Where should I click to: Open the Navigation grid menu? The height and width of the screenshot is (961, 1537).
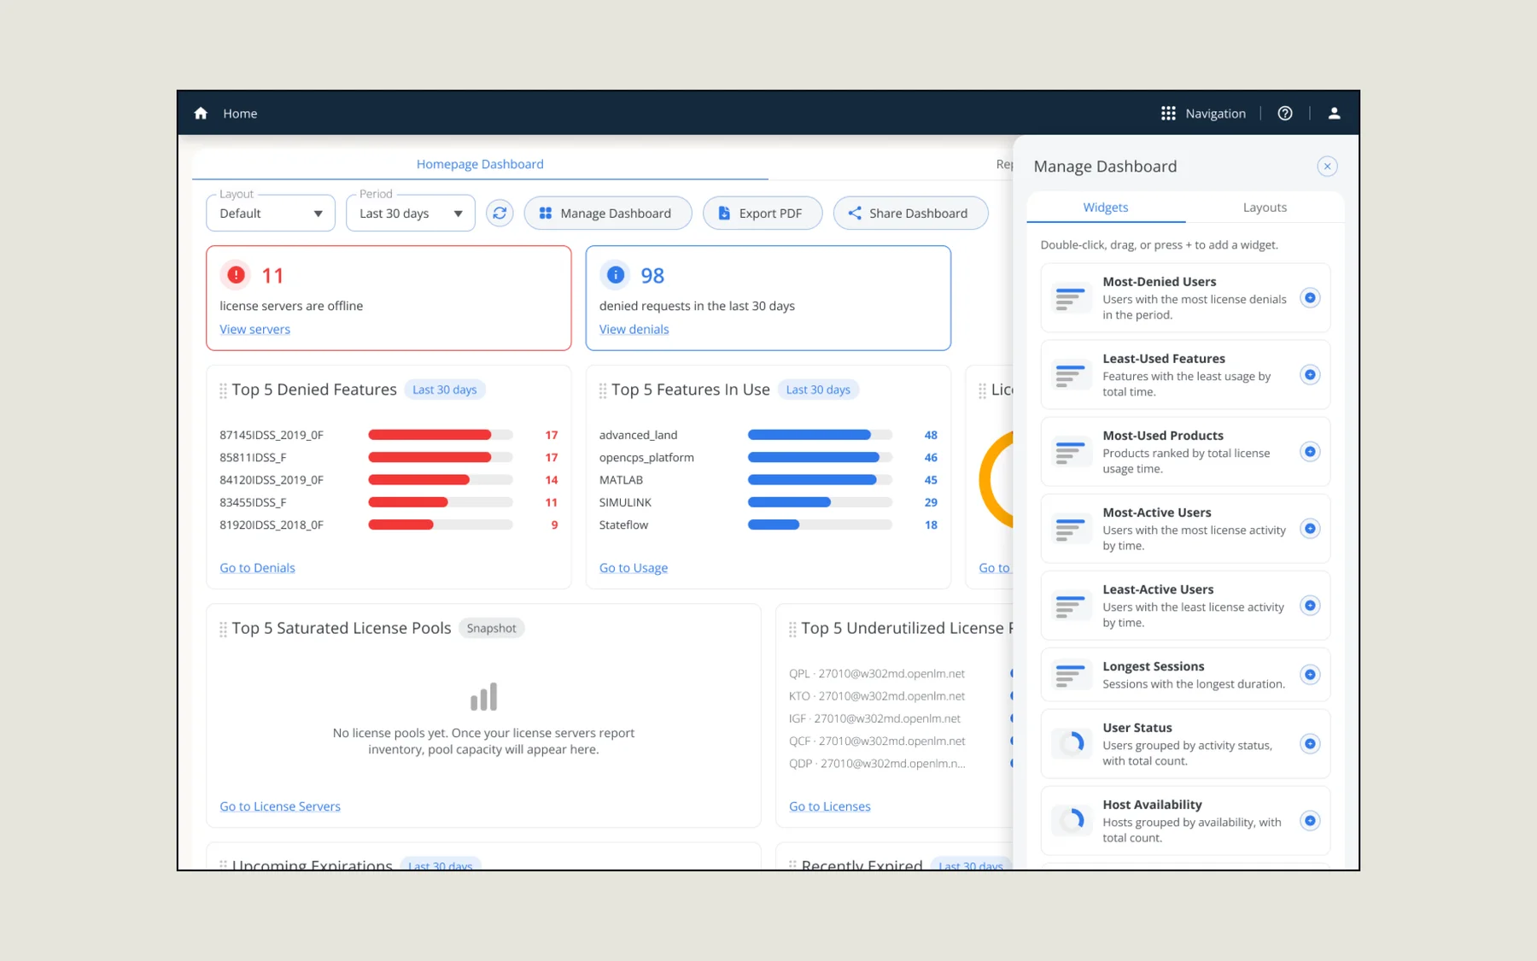[x=1203, y=114]
